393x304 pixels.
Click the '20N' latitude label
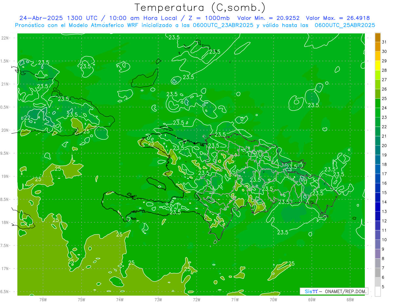[x=5, y=130]
